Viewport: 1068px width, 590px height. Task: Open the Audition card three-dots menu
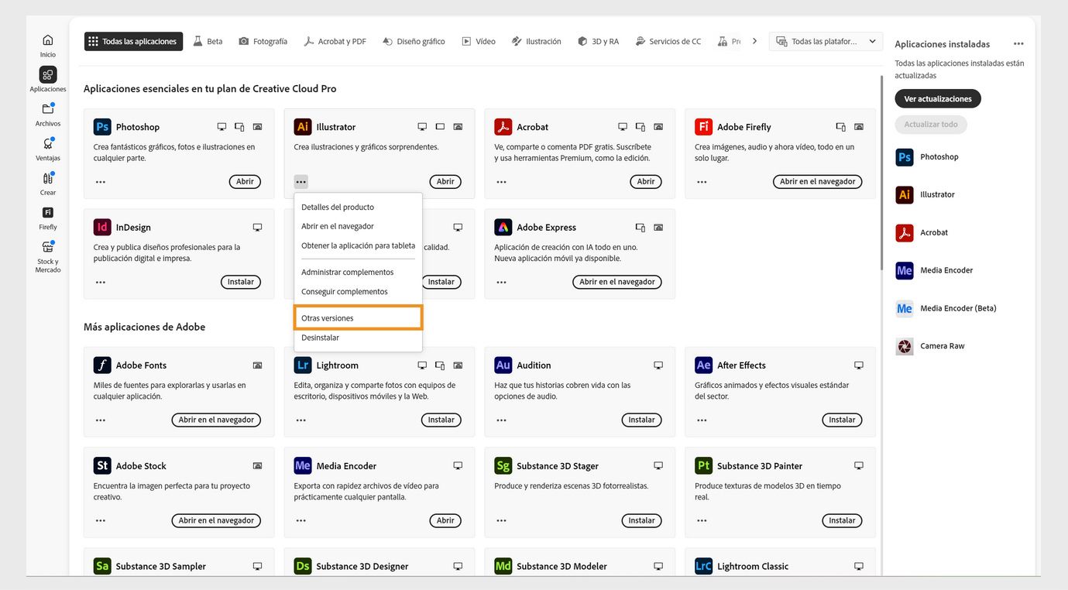(502, 420)
